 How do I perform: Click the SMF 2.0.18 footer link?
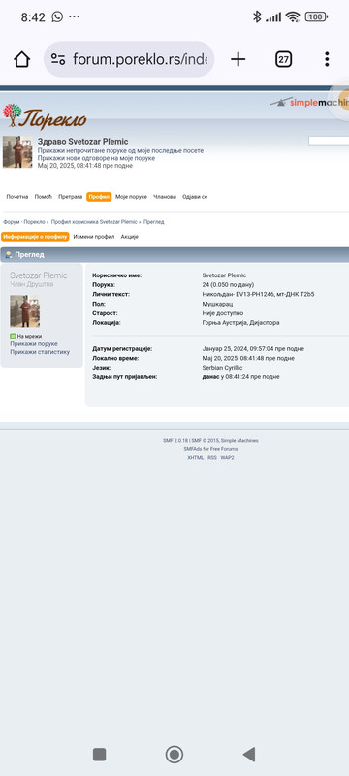pyautogui.click(x=175, y=441)
